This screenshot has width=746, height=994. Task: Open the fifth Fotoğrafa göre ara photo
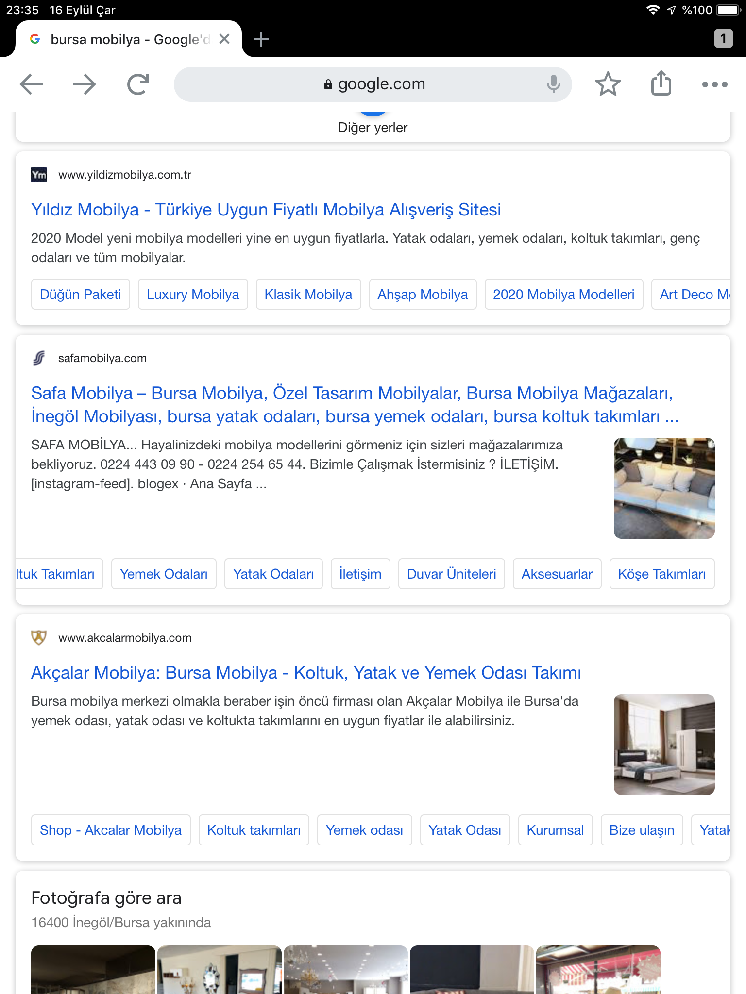tap(598, 970)
